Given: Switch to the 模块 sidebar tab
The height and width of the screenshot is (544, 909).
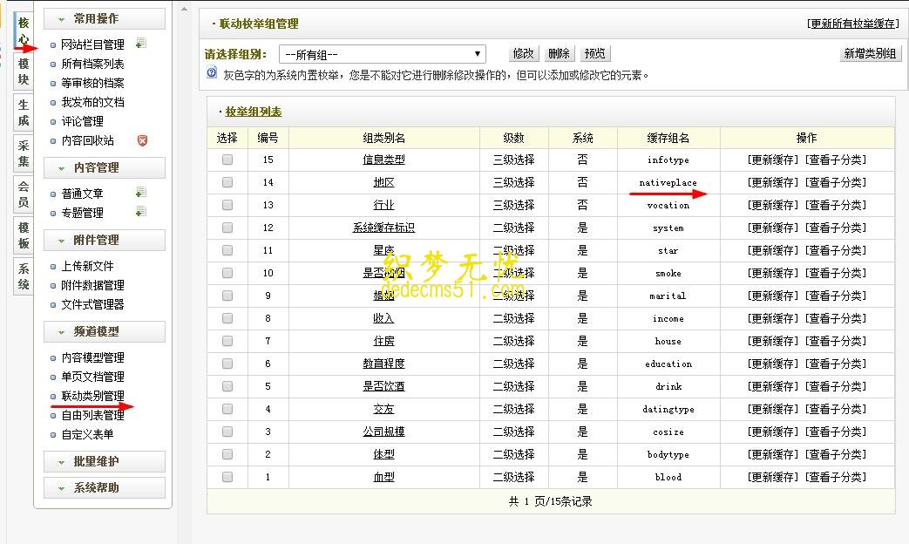Looking at the screenshot, I should point(22,70).
